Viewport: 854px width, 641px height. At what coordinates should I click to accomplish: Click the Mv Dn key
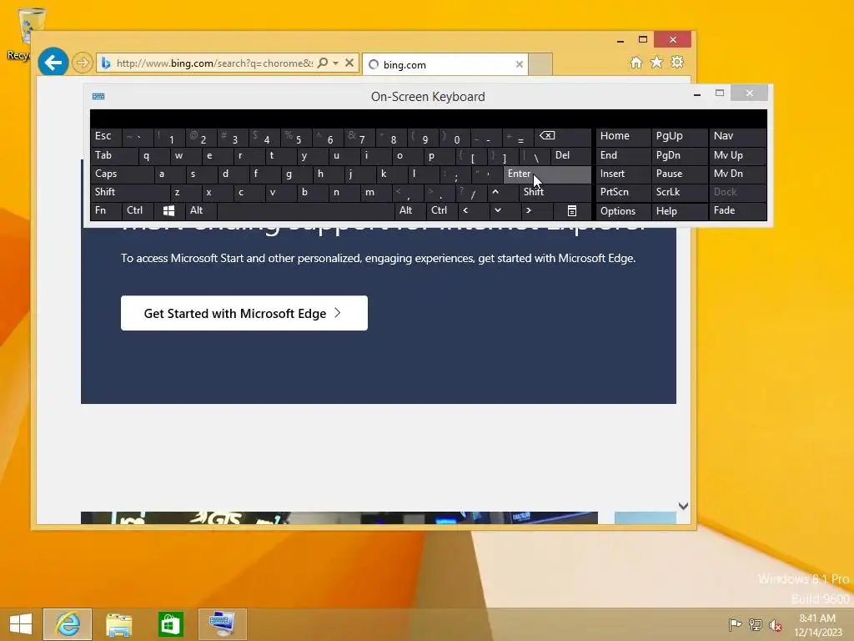pyautogui.click(x=737, y=174)
